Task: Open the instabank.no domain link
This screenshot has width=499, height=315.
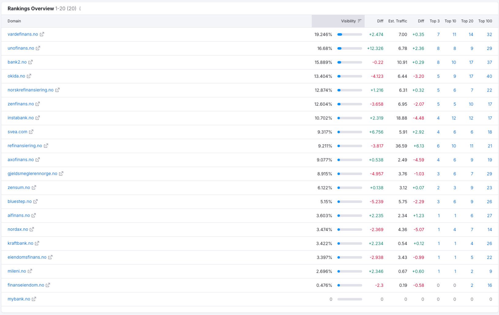Action: pyautogui.click(x=21, y=118)
